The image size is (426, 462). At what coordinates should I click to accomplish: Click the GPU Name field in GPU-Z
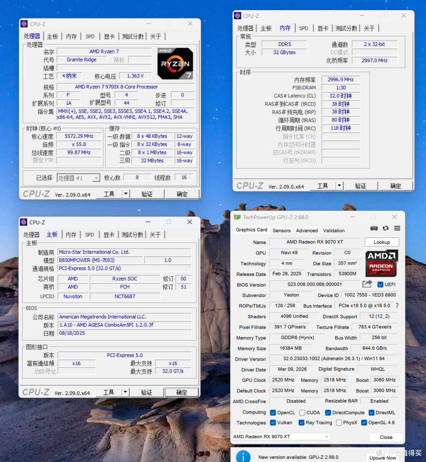point(315,242)
